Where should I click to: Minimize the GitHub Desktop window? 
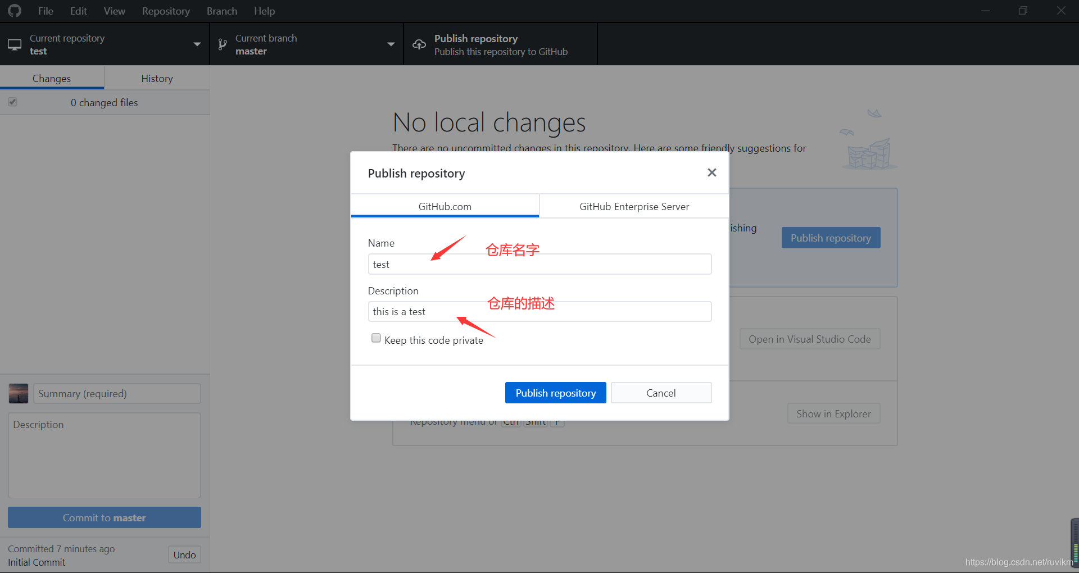985,11
